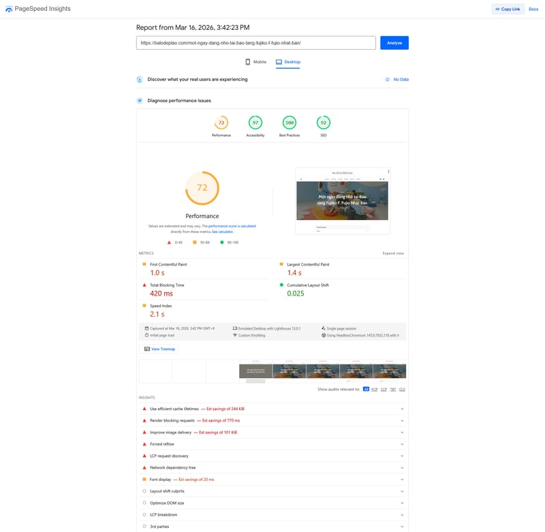This screenshot has width=545, height=532.
Task: Click the Copy Link button
Action: click(x=508, y=9)
